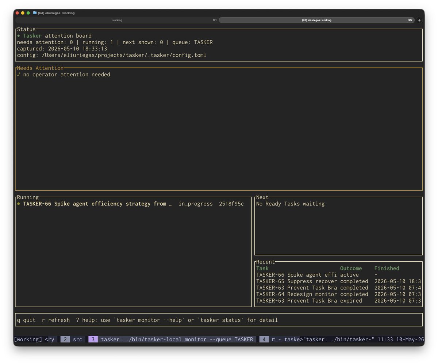438x364 pixels.
Task: Click the running bullet beside TASKER-66
Action: 19,204
